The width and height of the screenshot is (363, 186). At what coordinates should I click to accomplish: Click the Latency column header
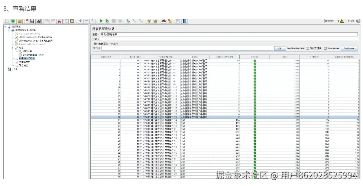click(x=314, y=57)
